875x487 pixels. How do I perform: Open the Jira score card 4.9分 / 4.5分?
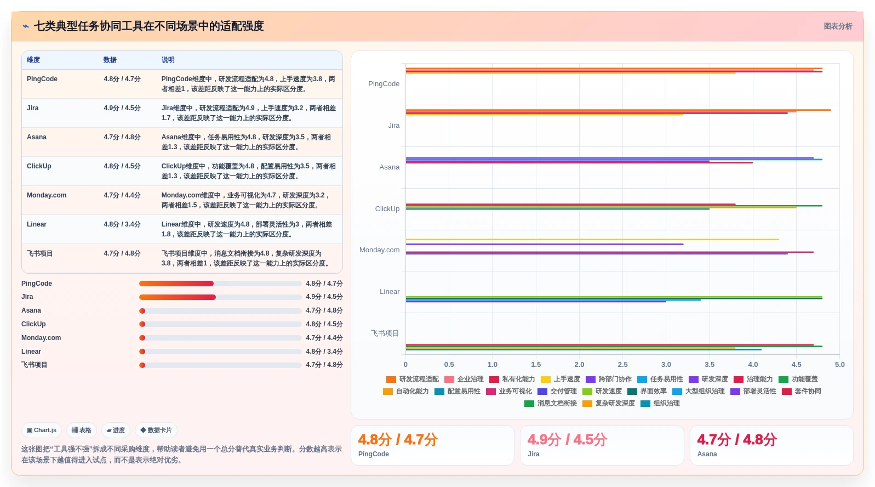tap(602, 445)
